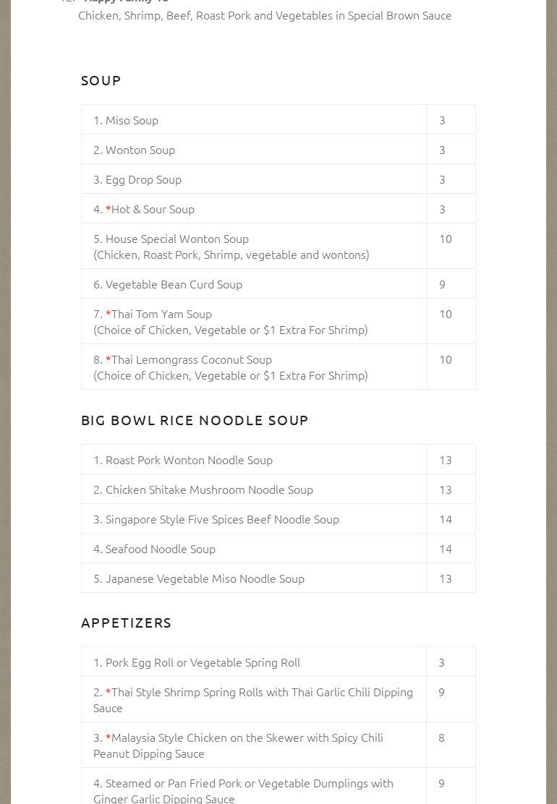The image size is (557, 804).
Task: Click the Miso Soup menu item
Action: 132,120
